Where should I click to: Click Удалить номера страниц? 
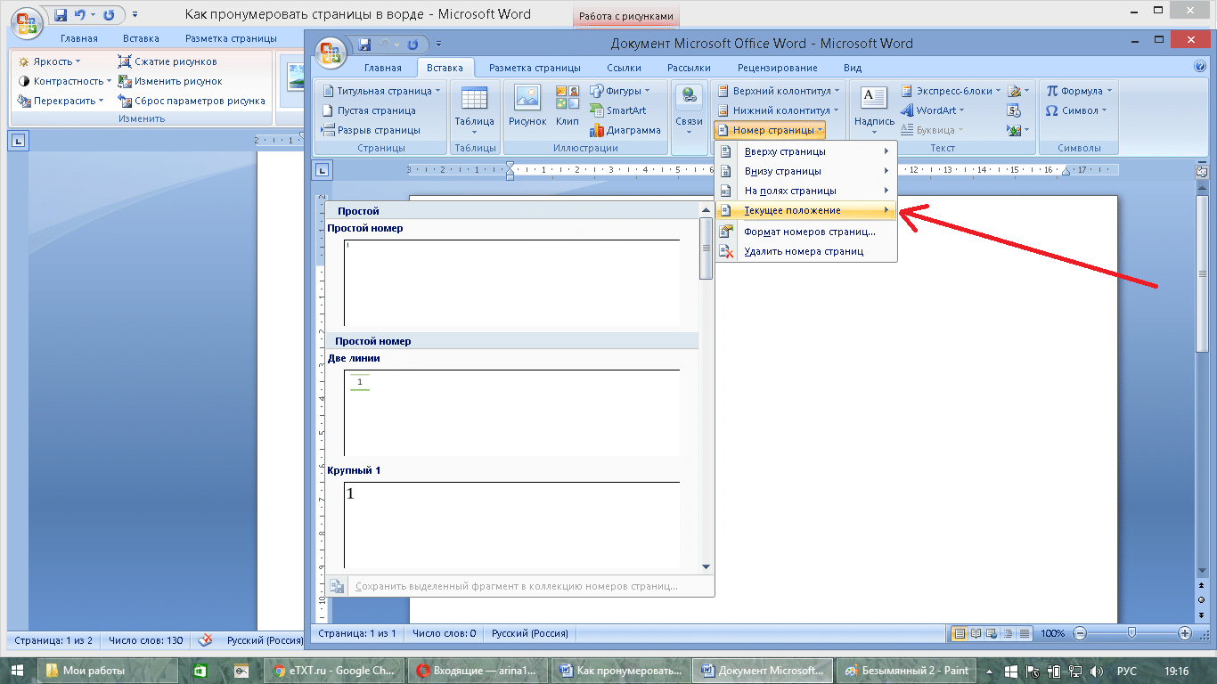[805, 251]
